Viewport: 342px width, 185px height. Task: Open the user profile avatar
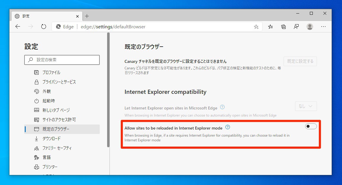(x=310, y=27)
